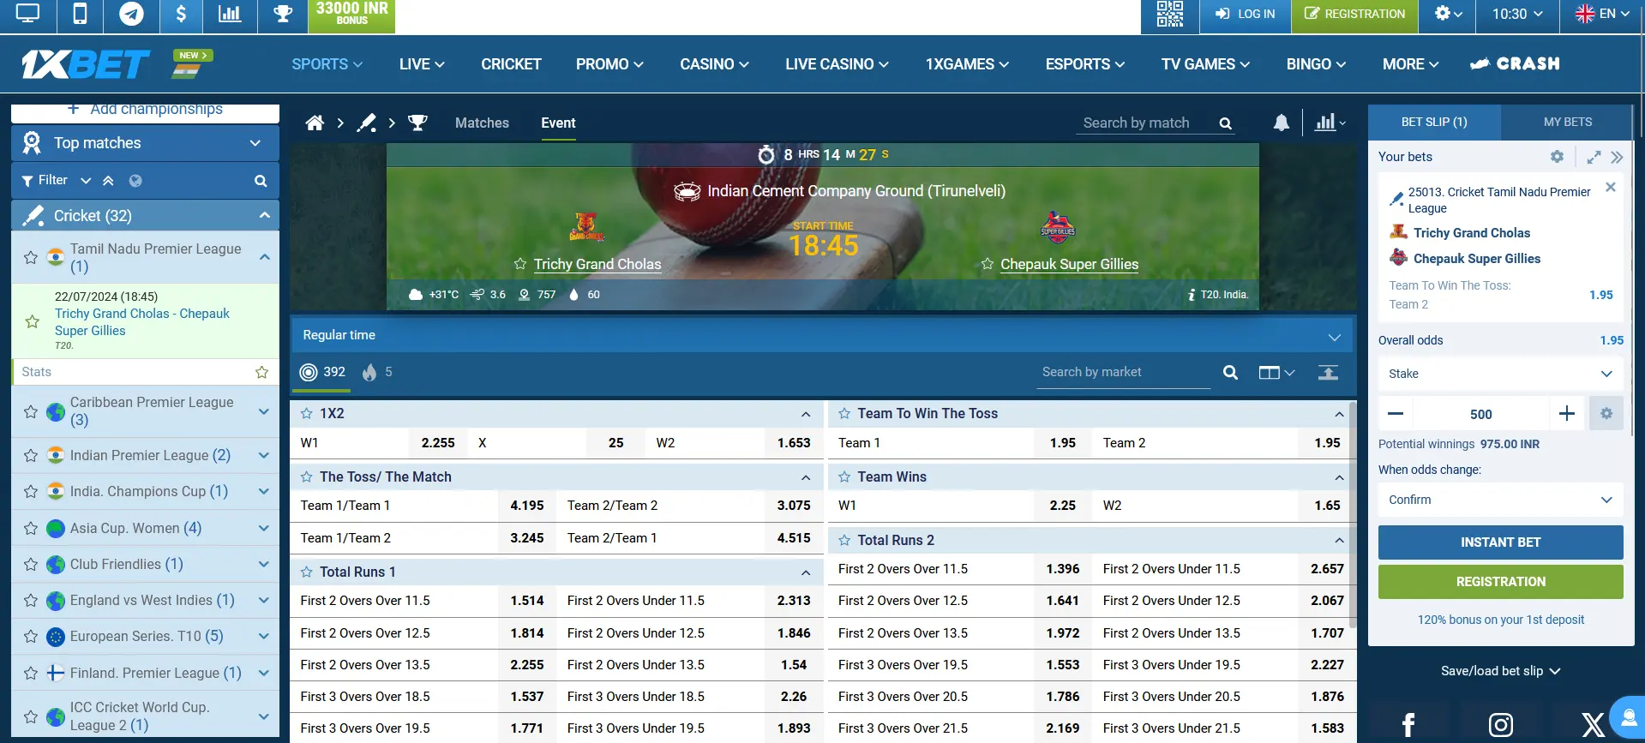Image resolution: width=1645 pixels, height=743 pixels.
Task: Click search magnifier in sidebar filter bar
Action: point(261,181)
